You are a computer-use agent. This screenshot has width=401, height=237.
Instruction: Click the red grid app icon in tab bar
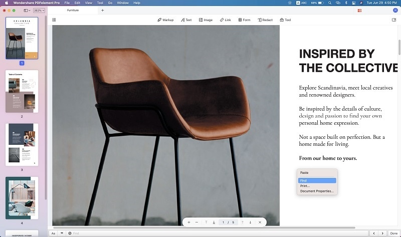coord(359,11)
